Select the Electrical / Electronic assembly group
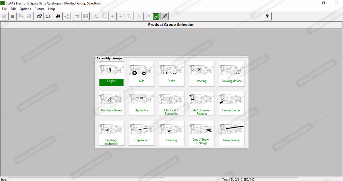 pos(171,103)
